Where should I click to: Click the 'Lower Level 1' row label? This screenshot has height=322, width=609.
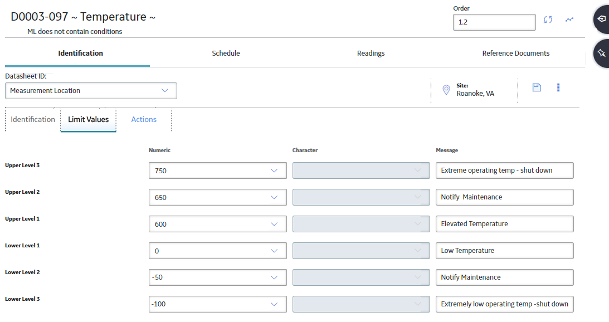[22, 246]
